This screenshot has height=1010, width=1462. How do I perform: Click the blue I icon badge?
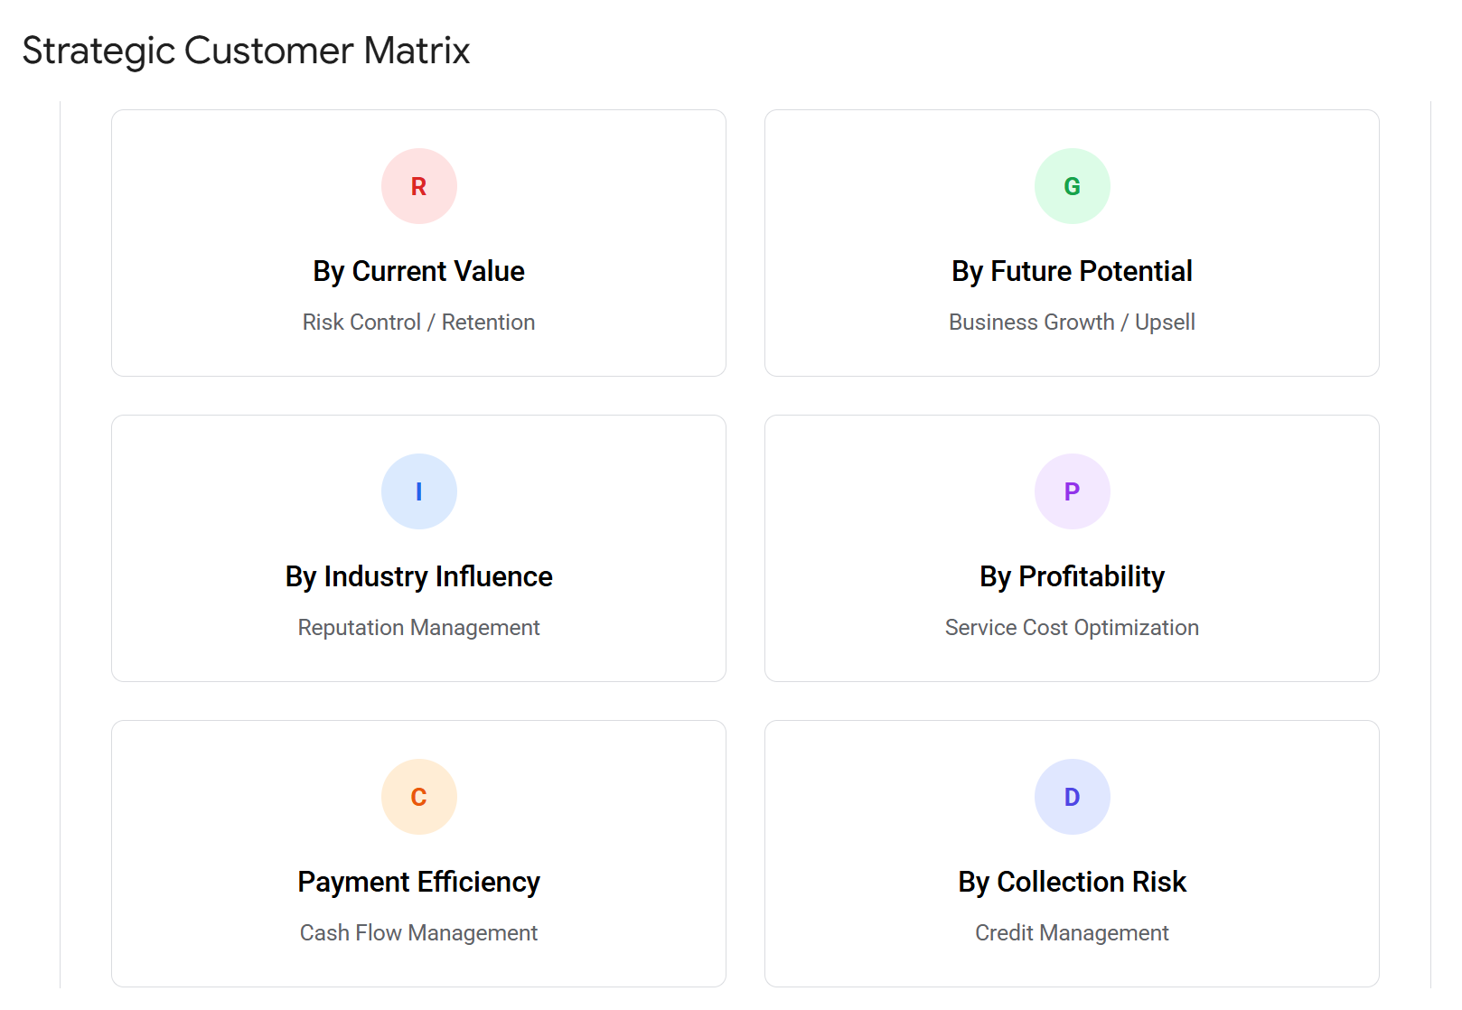pos(418,491)
